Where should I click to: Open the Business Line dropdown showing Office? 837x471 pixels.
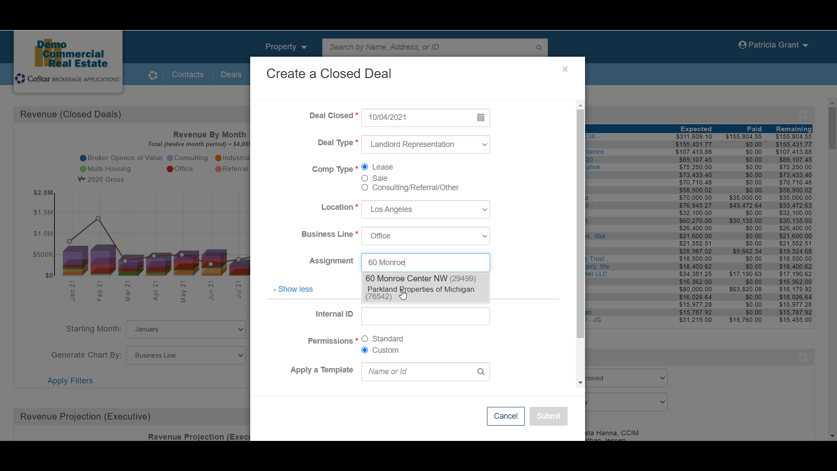(425, 236)
